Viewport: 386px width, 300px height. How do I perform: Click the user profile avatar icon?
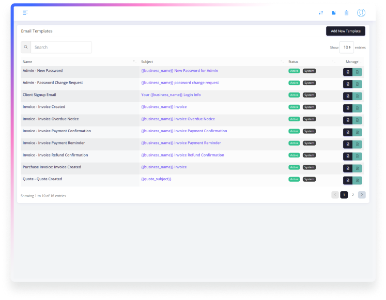361,12
